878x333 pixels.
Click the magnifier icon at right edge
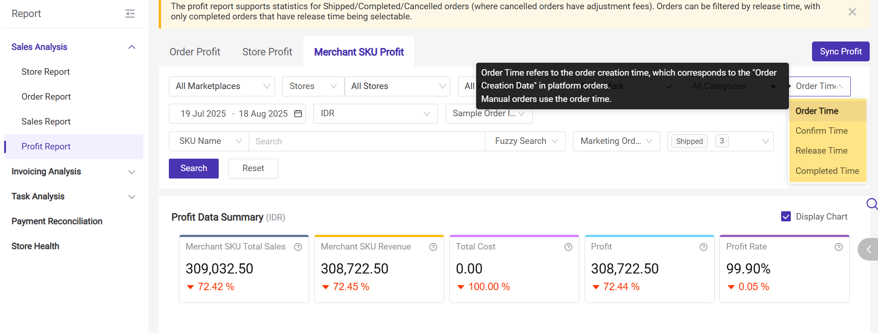pyautogui.click(x=872, y=204)
